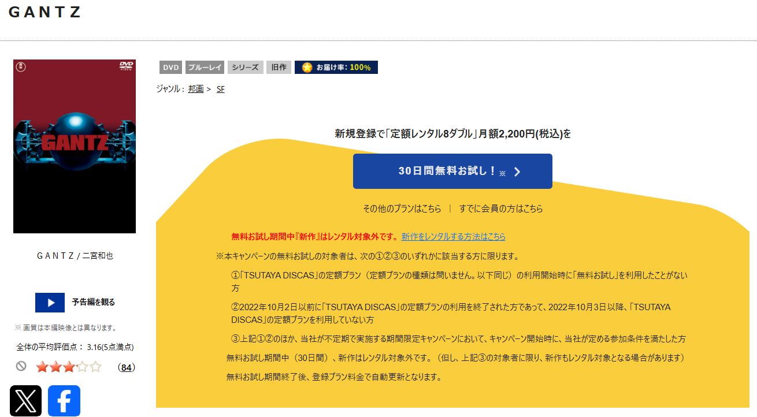Click the ※本キャンペーンの無料お試しの対象者 sentence
Image resolution: width=757 pixels, height=417 pixels.
point(368,256)
